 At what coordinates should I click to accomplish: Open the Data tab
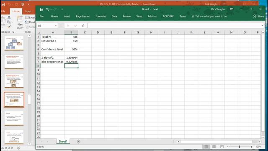pos(114,16)
